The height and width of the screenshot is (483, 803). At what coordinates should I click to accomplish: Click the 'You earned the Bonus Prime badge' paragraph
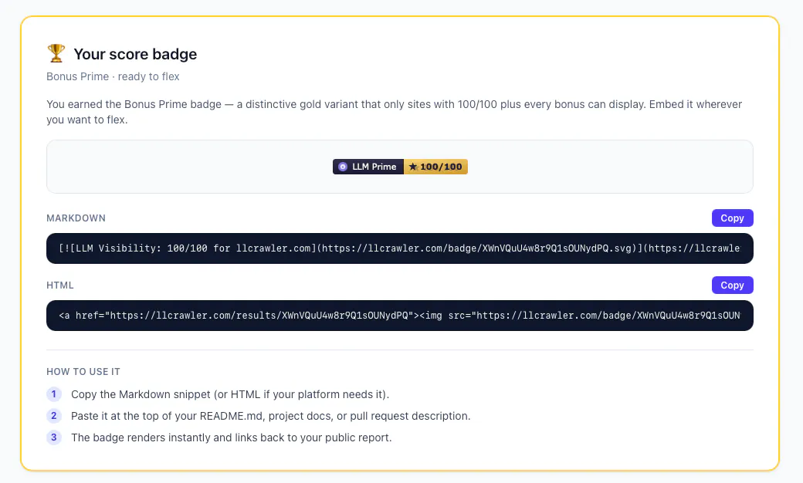394,112
